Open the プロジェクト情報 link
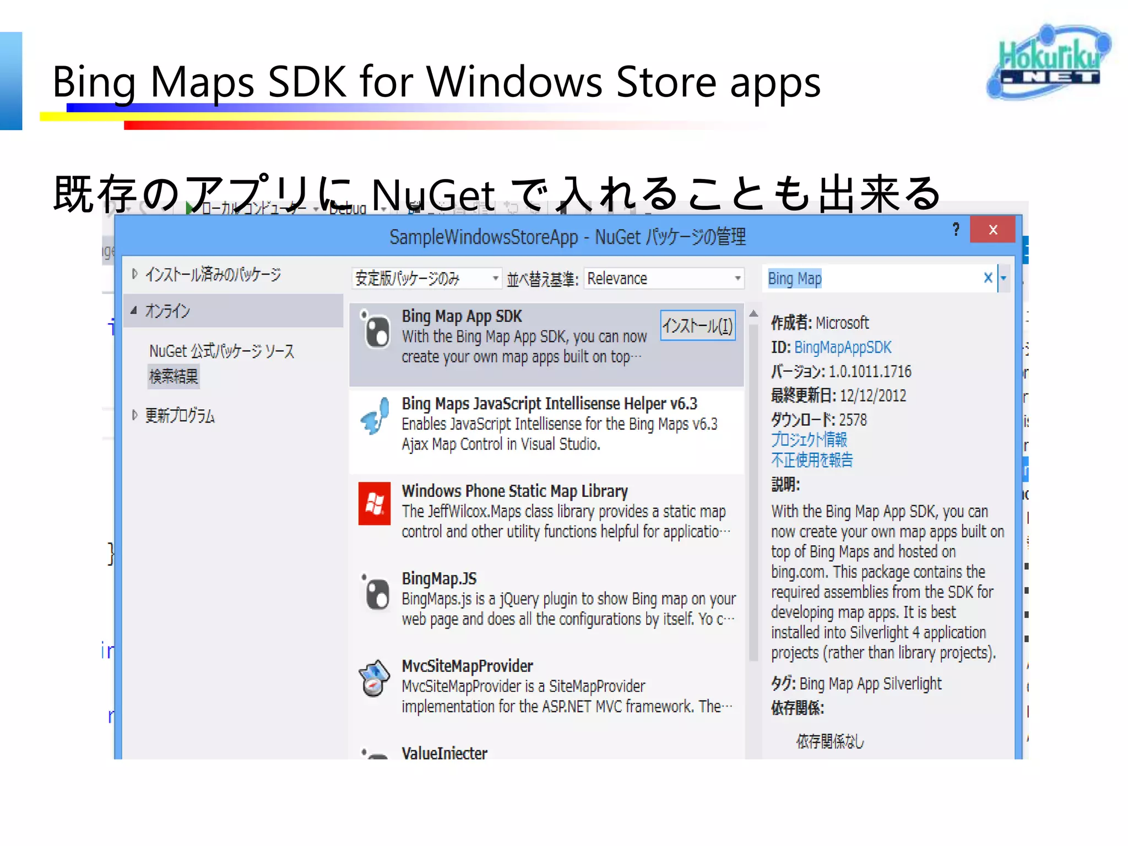This screenshot has height=846, width=1128. (x=809, y=439)
